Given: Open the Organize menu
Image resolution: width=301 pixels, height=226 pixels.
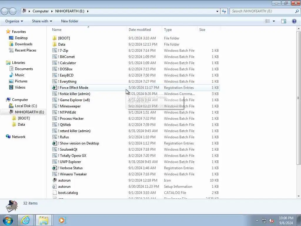Looking at the screenshot, I should tap(14, 21).
